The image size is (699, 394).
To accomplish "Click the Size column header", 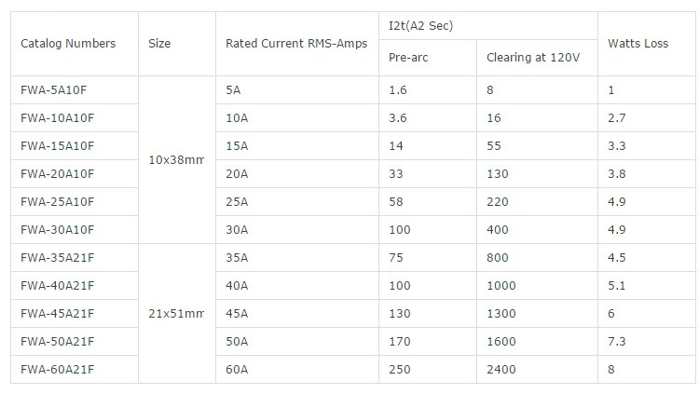I will [159, 44].
